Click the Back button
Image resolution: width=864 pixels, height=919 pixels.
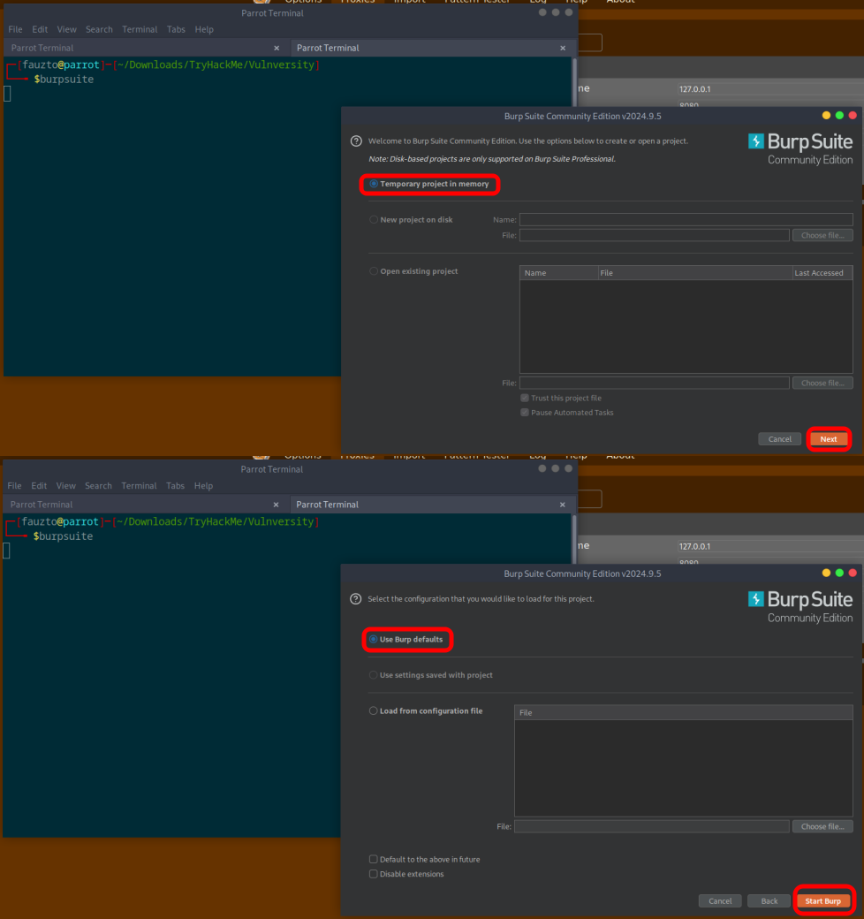pyautogui.click(x=769, y=900)
